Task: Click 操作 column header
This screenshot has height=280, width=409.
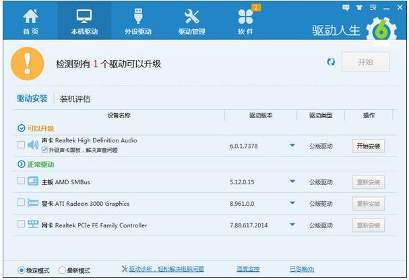Action: click(x=369, y=115)
